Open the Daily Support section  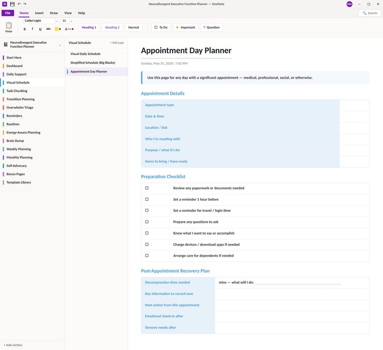[x=32, y=74]
